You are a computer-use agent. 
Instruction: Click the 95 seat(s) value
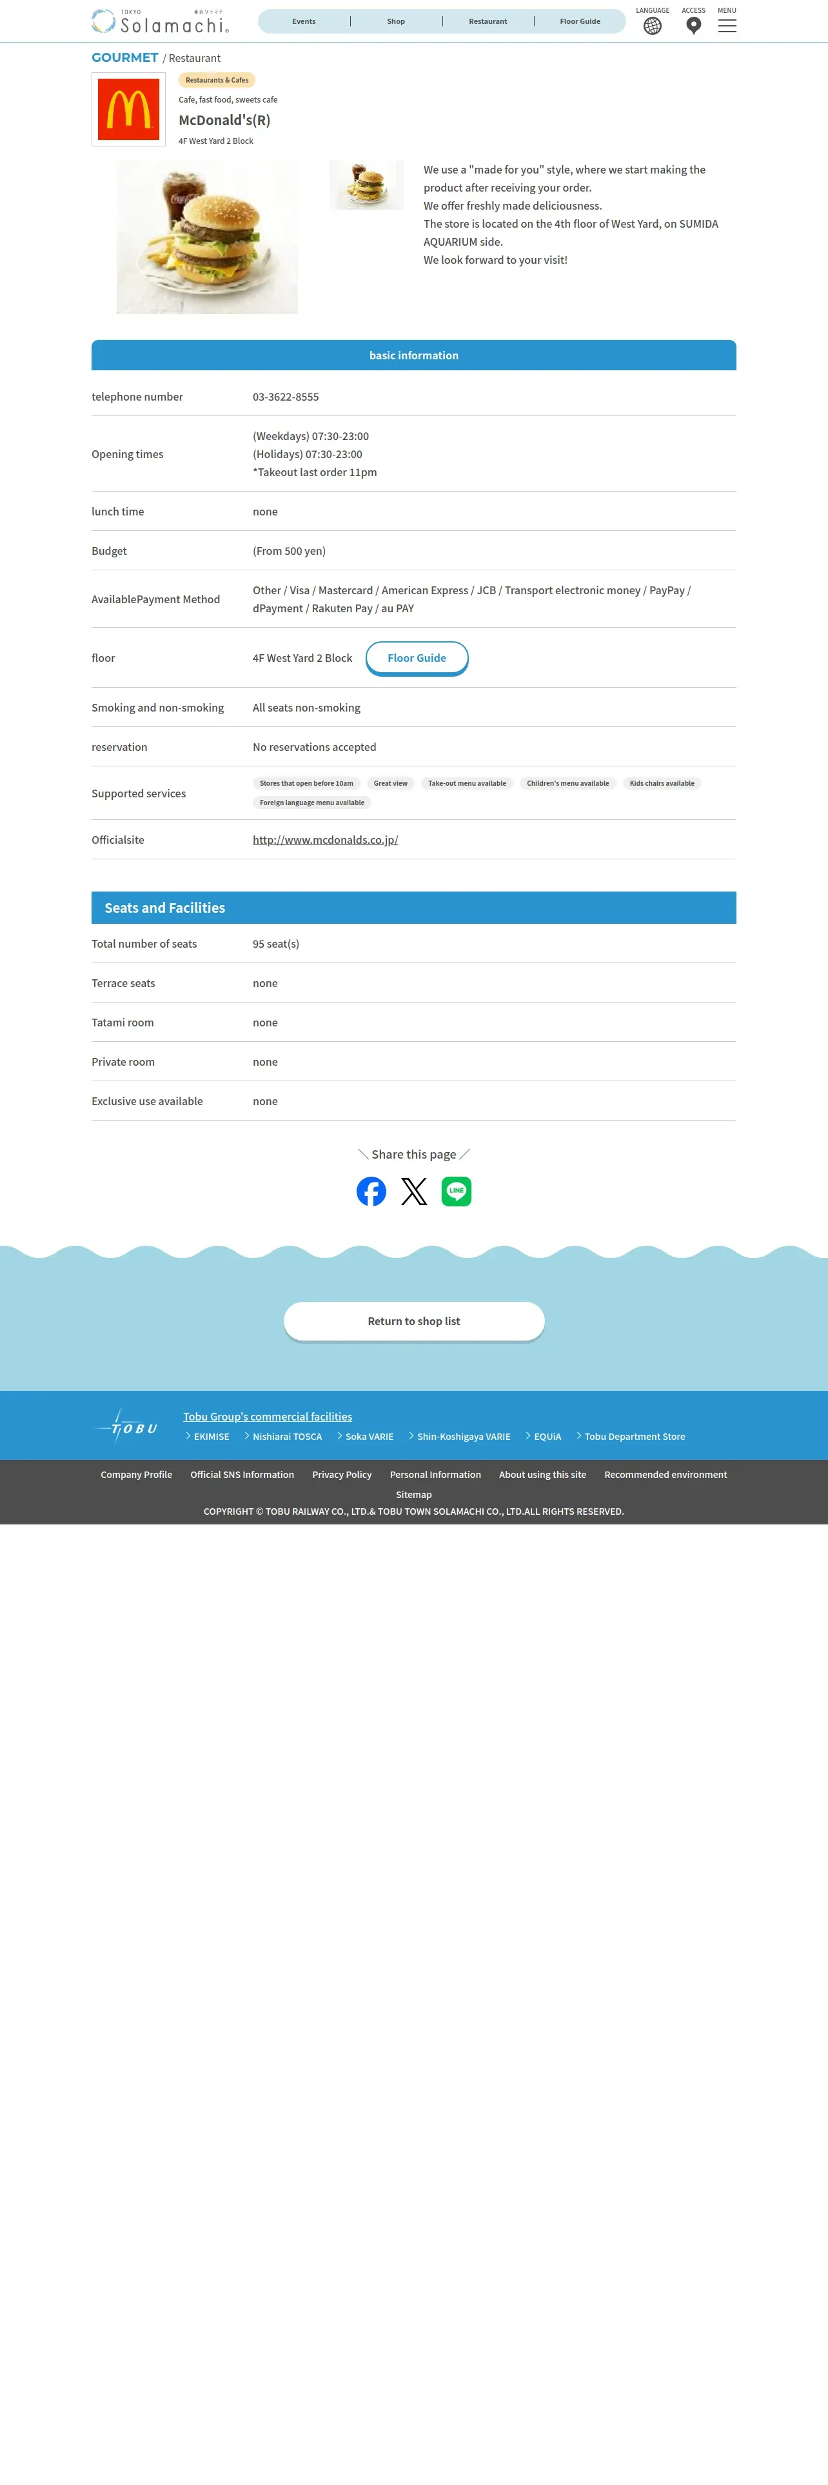(276, 944)
